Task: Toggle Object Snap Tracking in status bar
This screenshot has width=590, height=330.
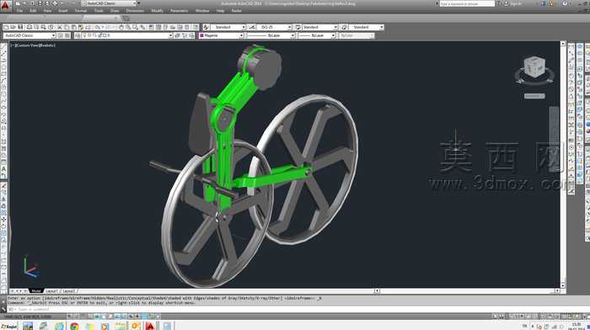Action: coord(117,317)
